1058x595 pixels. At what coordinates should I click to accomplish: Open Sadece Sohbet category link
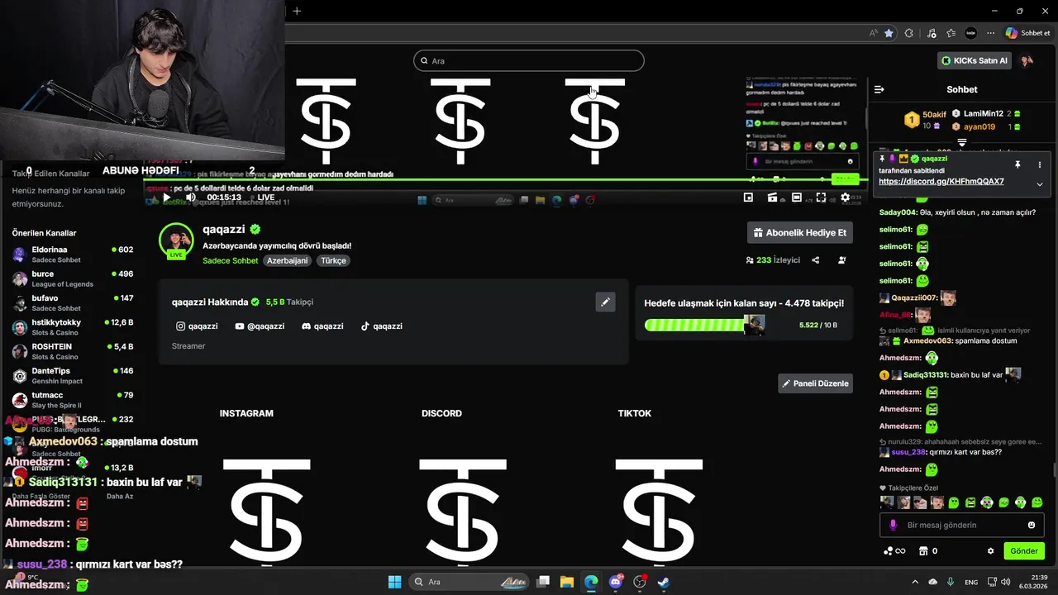(x=231, y=260)
